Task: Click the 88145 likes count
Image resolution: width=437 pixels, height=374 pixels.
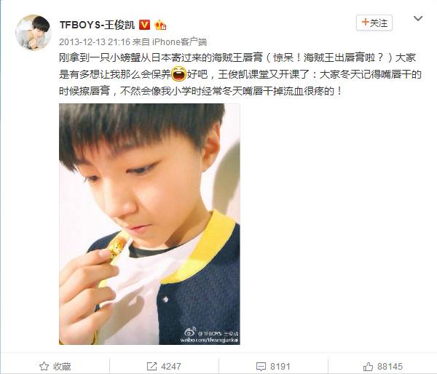Action: point(390,367)
